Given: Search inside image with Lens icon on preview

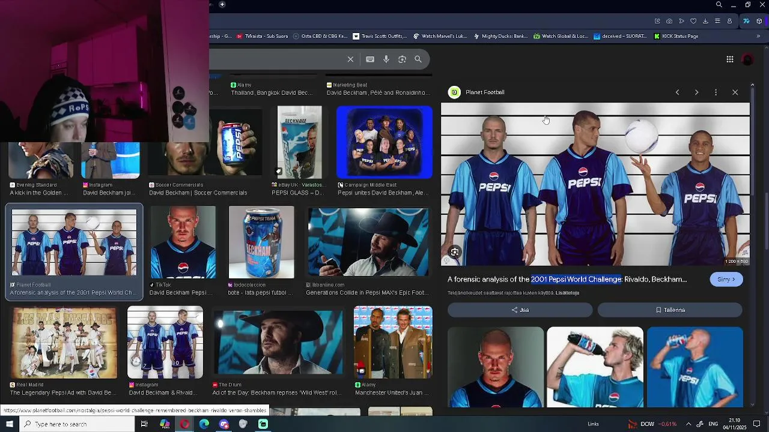Looking at the screenshot, I should coord(455,253).
